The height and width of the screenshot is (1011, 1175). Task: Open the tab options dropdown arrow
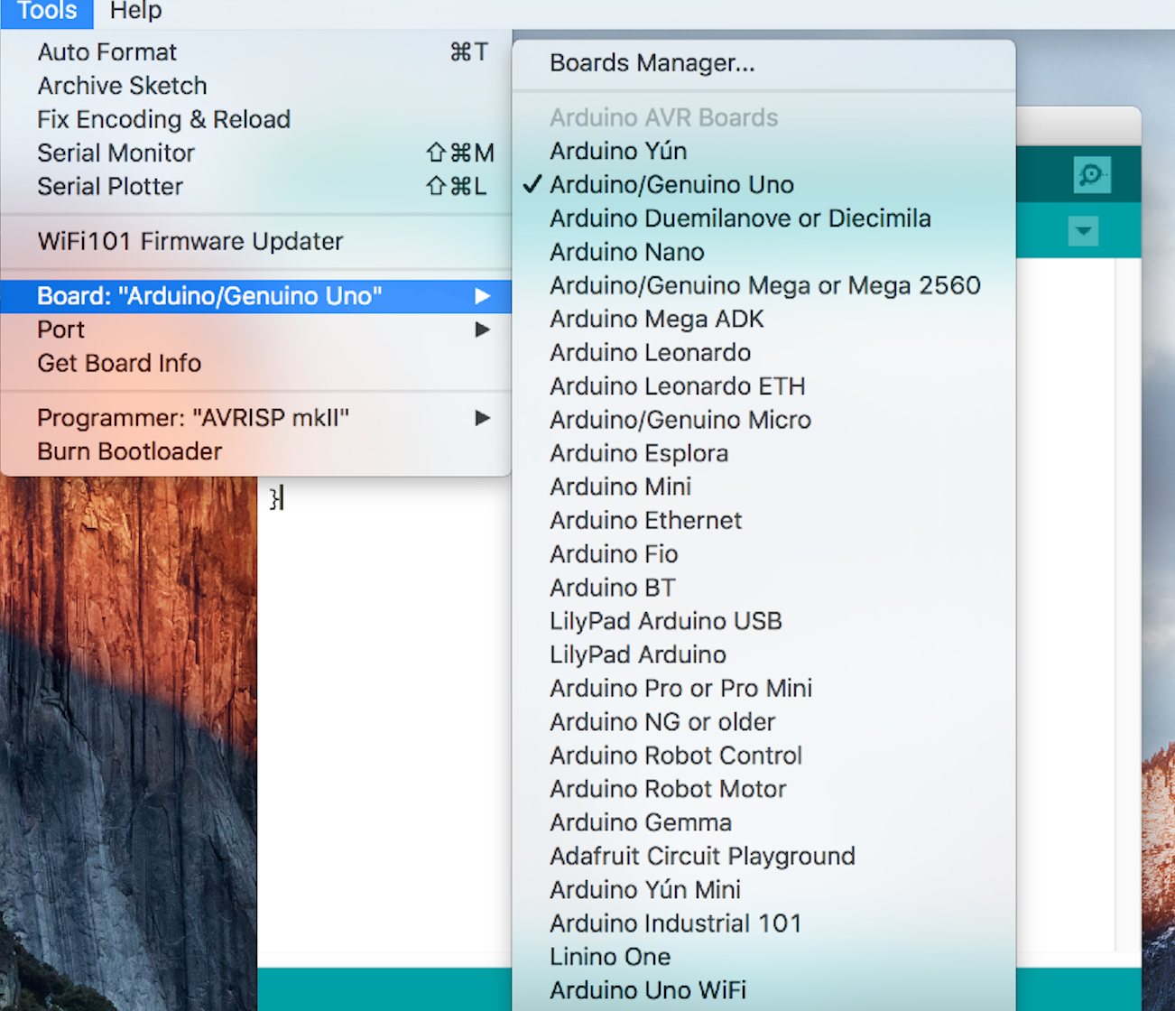point(1083,231)
